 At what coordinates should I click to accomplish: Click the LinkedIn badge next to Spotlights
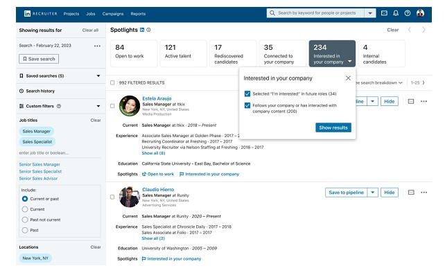tap(142, 30)
